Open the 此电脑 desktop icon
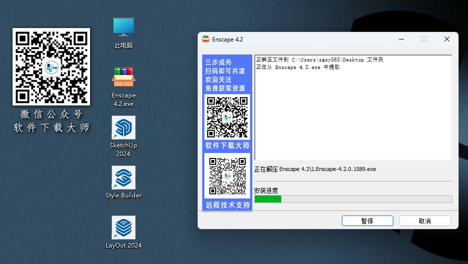Image resolution: width=468 pixels, height=264 pixels. 123,32
